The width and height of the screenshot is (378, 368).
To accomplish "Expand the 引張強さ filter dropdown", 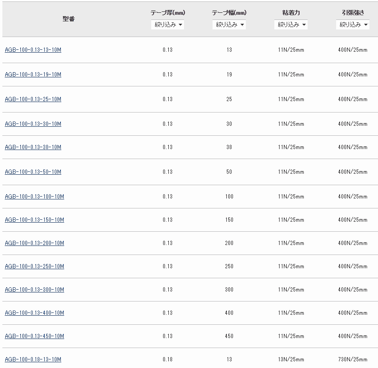I will [353, 25].
